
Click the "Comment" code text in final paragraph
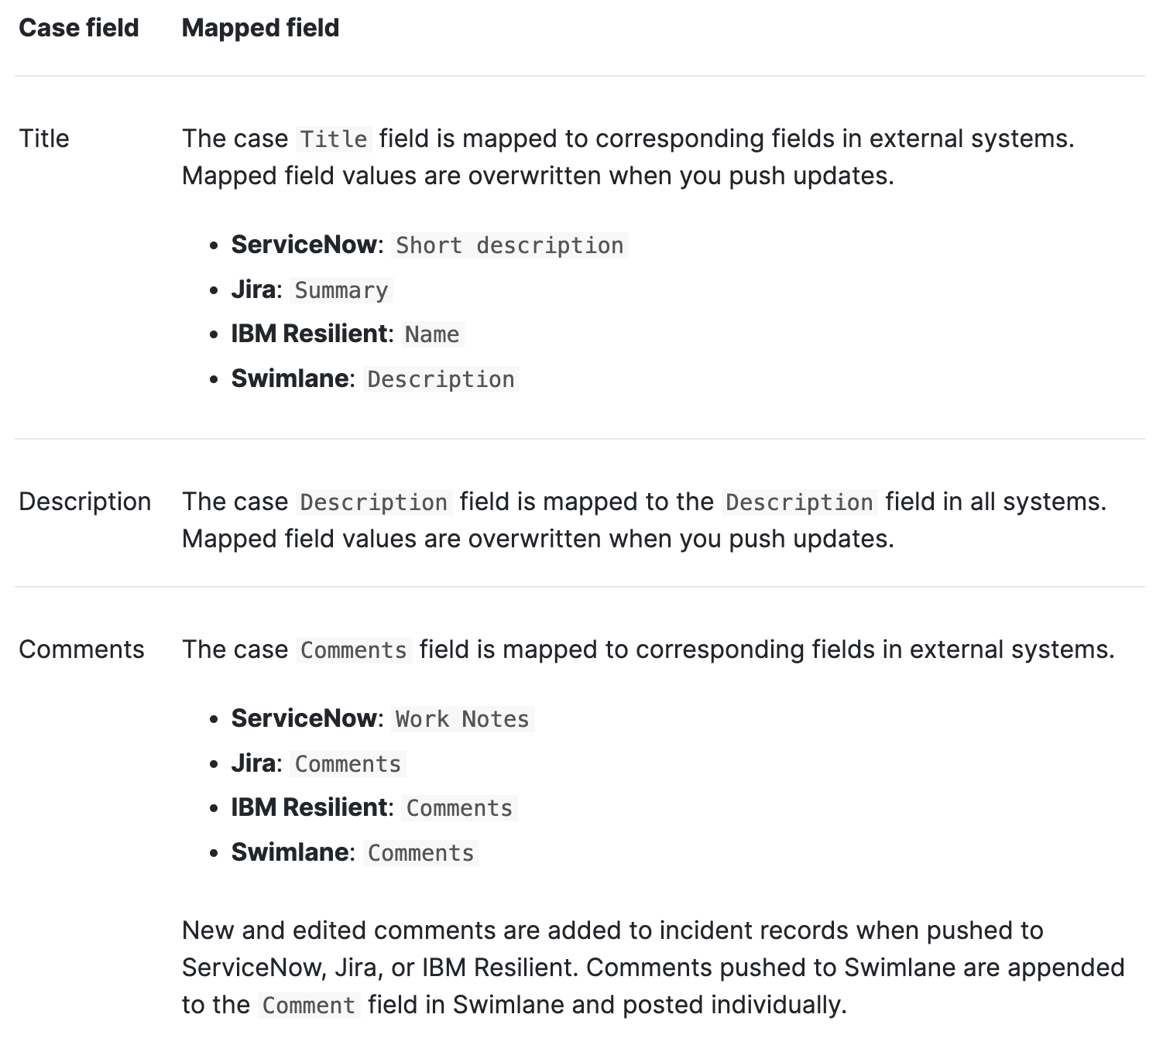pos(308,1006)
